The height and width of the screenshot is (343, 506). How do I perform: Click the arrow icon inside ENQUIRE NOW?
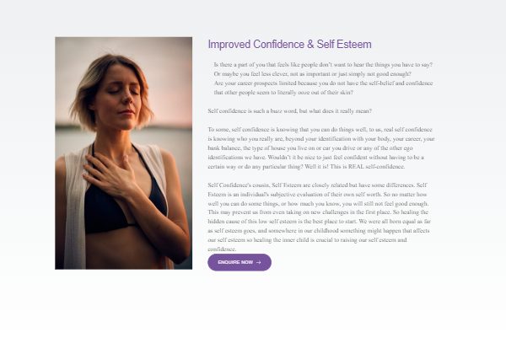point(259,262)
